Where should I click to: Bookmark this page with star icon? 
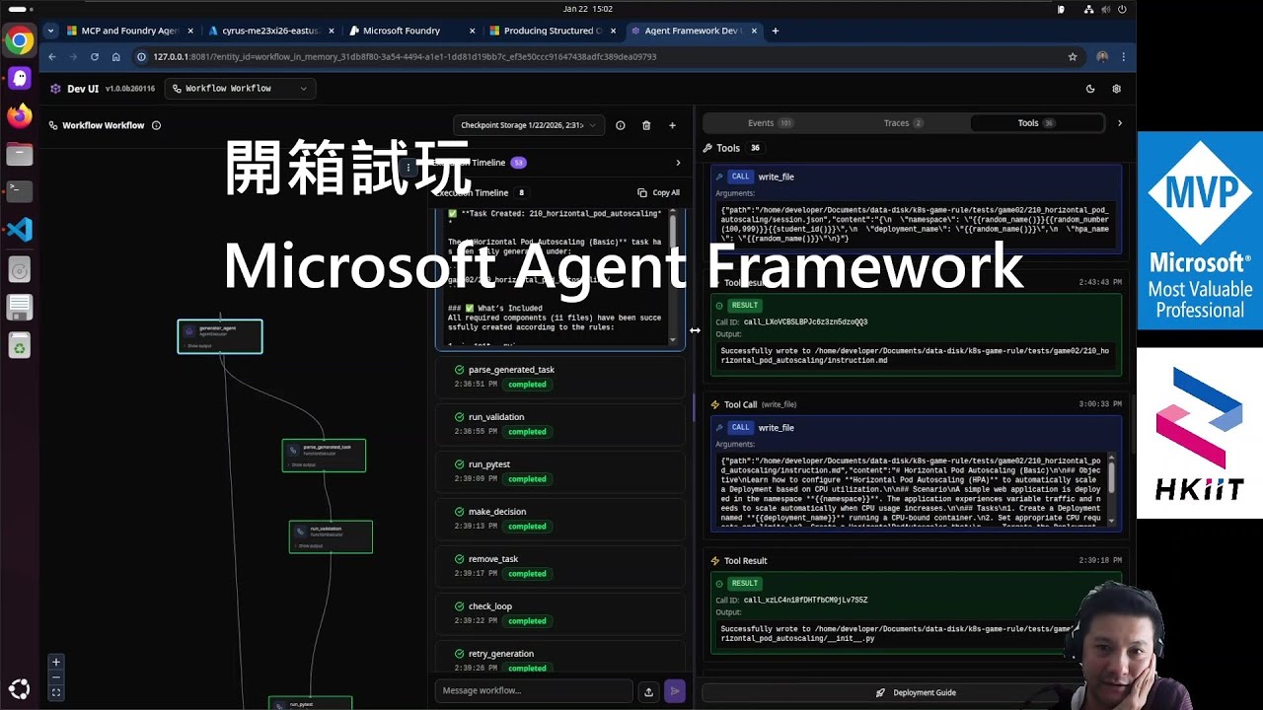click(1073, 57)
